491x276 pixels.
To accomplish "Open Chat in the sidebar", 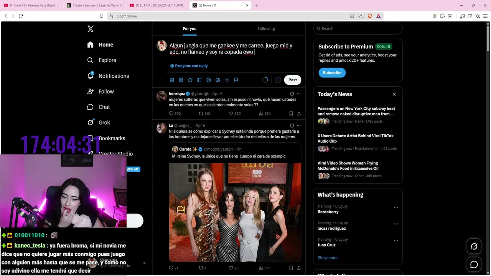I will coord(99,107).
